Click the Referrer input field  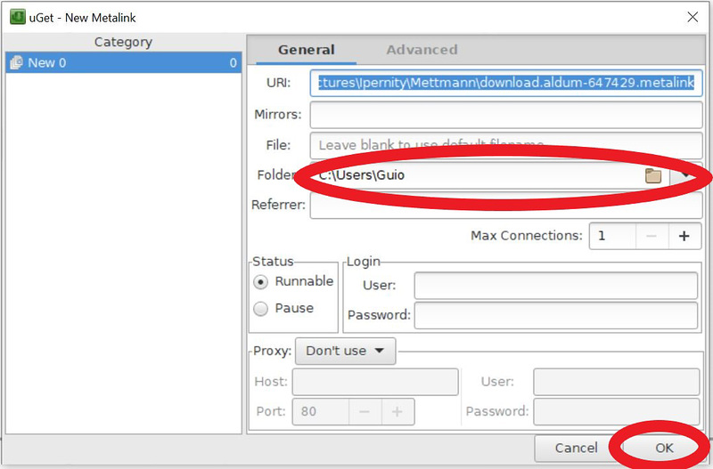[x=506, y=206]
